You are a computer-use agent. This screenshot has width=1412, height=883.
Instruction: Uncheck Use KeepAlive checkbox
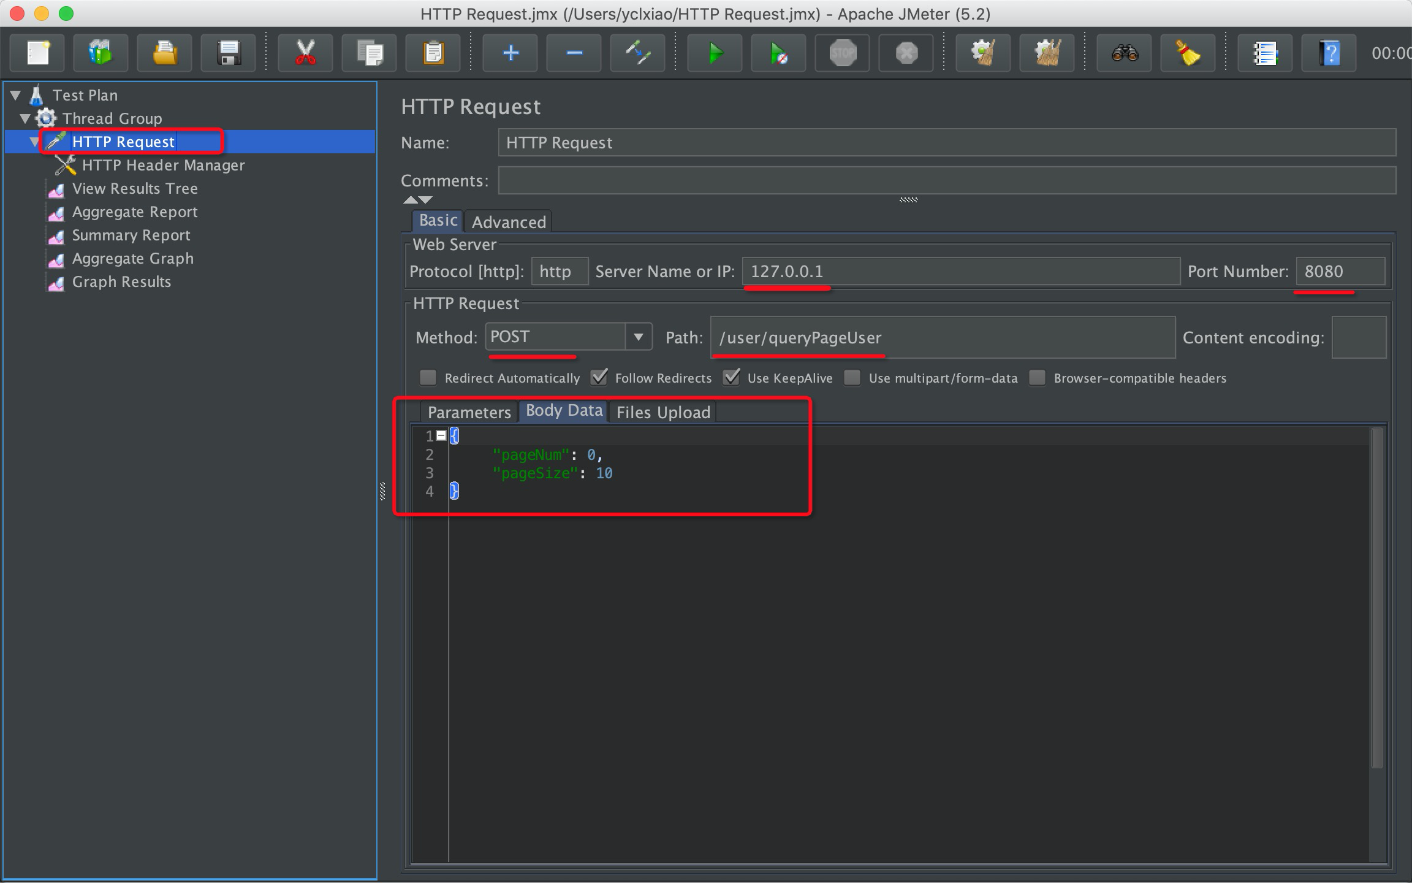[x=731, y=377]
